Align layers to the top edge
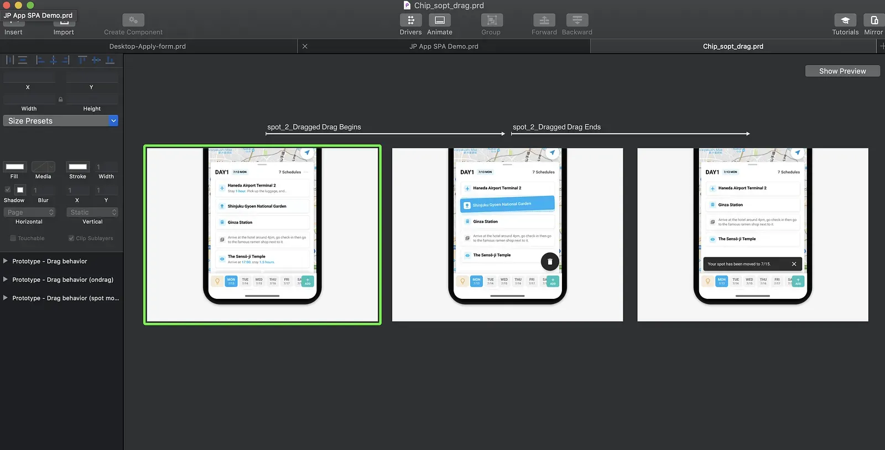 pyautogui.click(x=82, y=60)
